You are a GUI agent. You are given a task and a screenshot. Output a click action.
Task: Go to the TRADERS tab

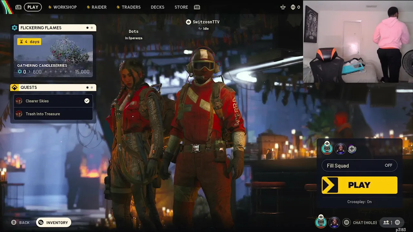point(128,7)
